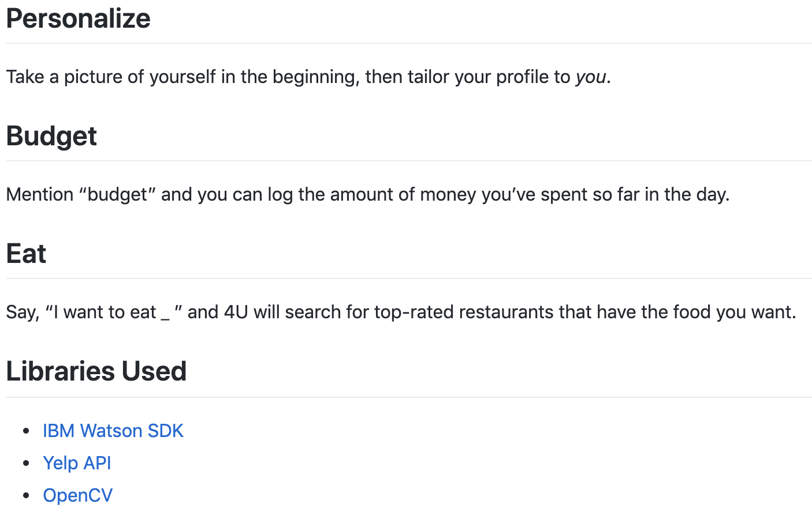Select the Eat section heading

pos(26,254)
